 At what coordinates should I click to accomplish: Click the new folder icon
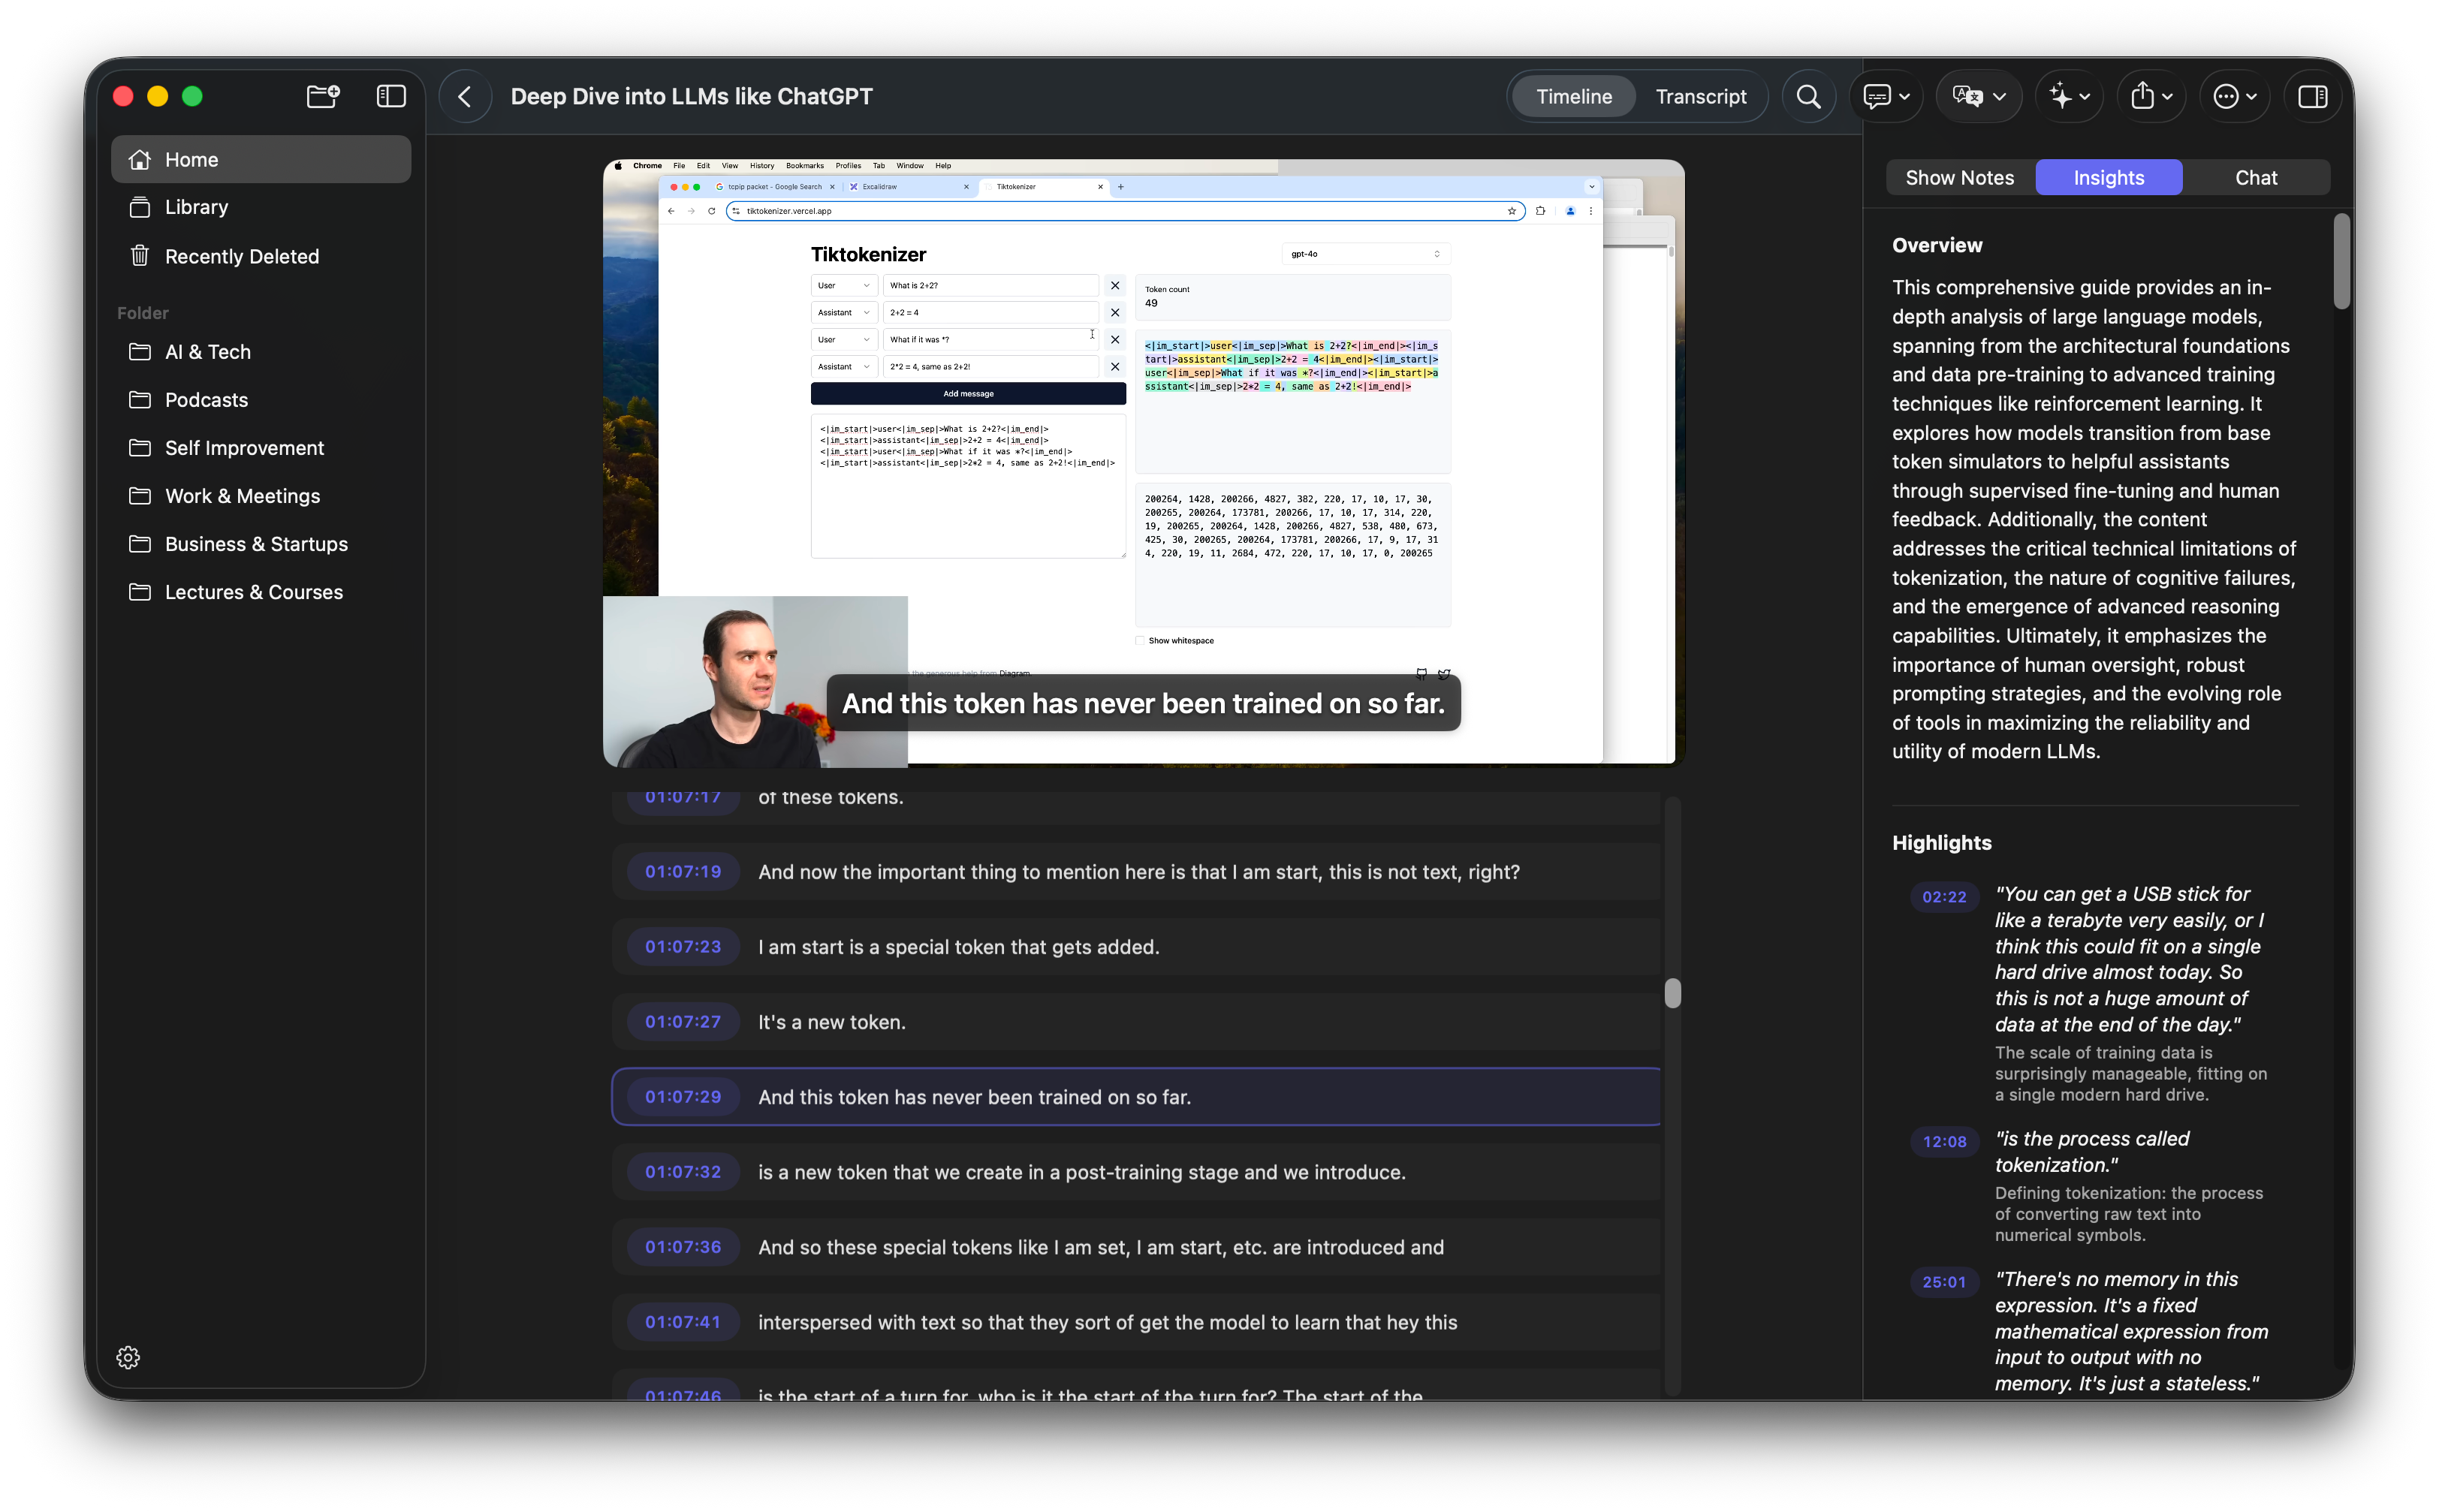322,96
